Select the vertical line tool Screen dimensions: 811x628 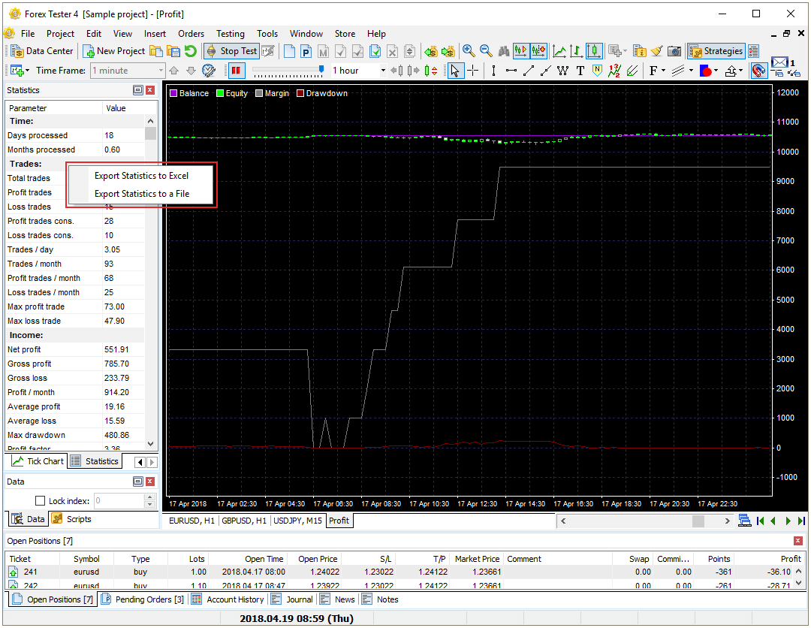pyautogui.click(x=494, y=71)
